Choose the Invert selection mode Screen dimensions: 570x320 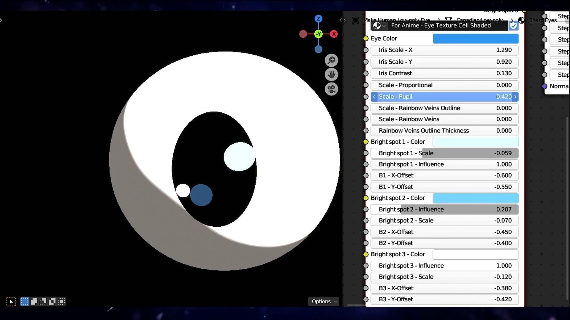[52, 302]
